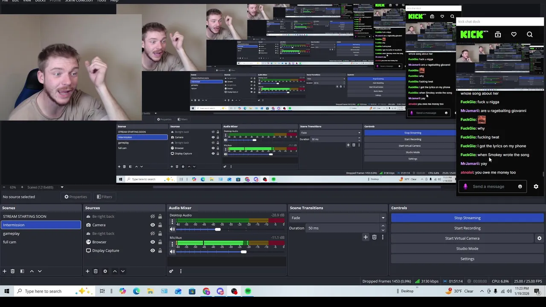This screenshot has height=307, width=546.
Task: Adjust Mic/Aux volume slider
Action: click(243, 252)
